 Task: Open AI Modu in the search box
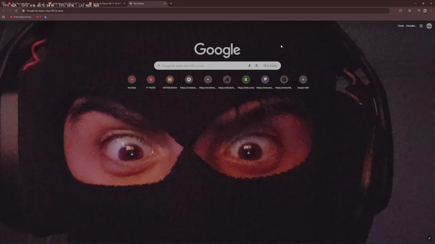(271, 66)
